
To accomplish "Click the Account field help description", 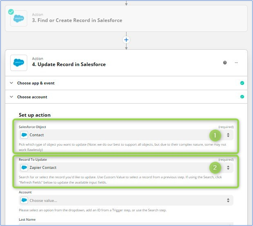I will pyautogui.click(x=93, y=210).
